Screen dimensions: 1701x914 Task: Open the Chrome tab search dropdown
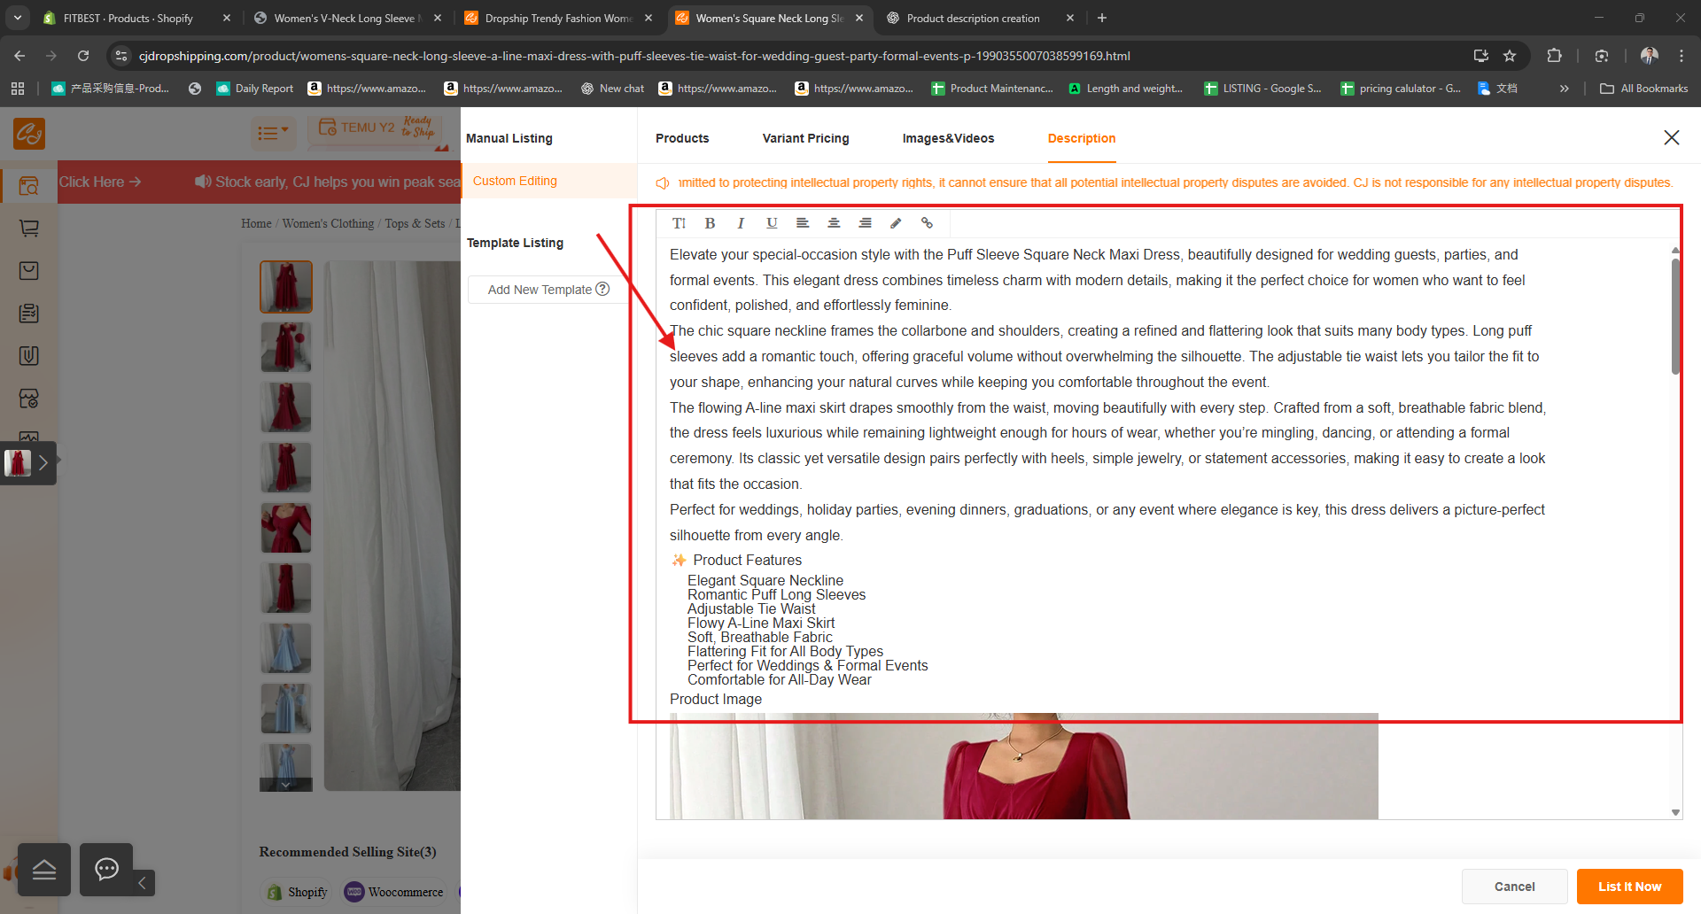coord(18,18)
